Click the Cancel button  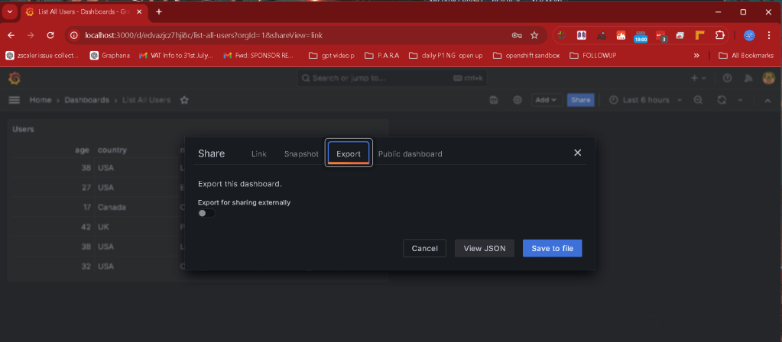[x=424, y=248]
